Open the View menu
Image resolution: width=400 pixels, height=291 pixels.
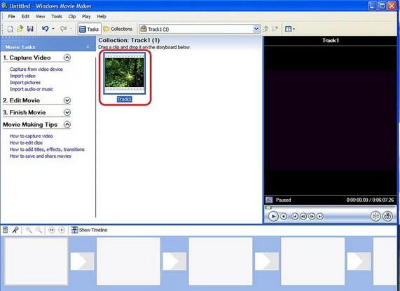coord(40,16)
